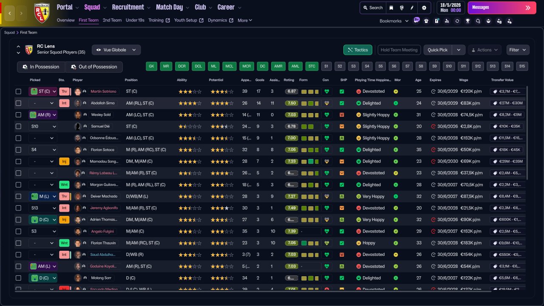Tick the checkbox for Deiver Machado
Viewport: 544px width, 306px height.
pyautogui.click(x=18, y=196)
